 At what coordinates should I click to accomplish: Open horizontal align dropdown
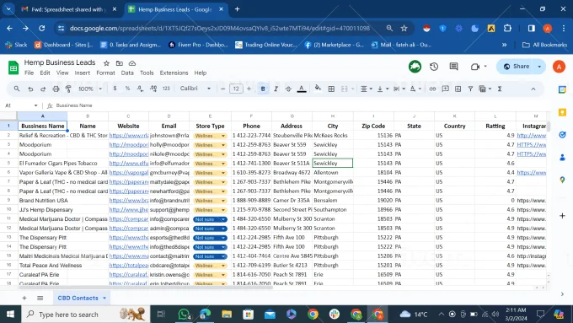pos(367,89)
